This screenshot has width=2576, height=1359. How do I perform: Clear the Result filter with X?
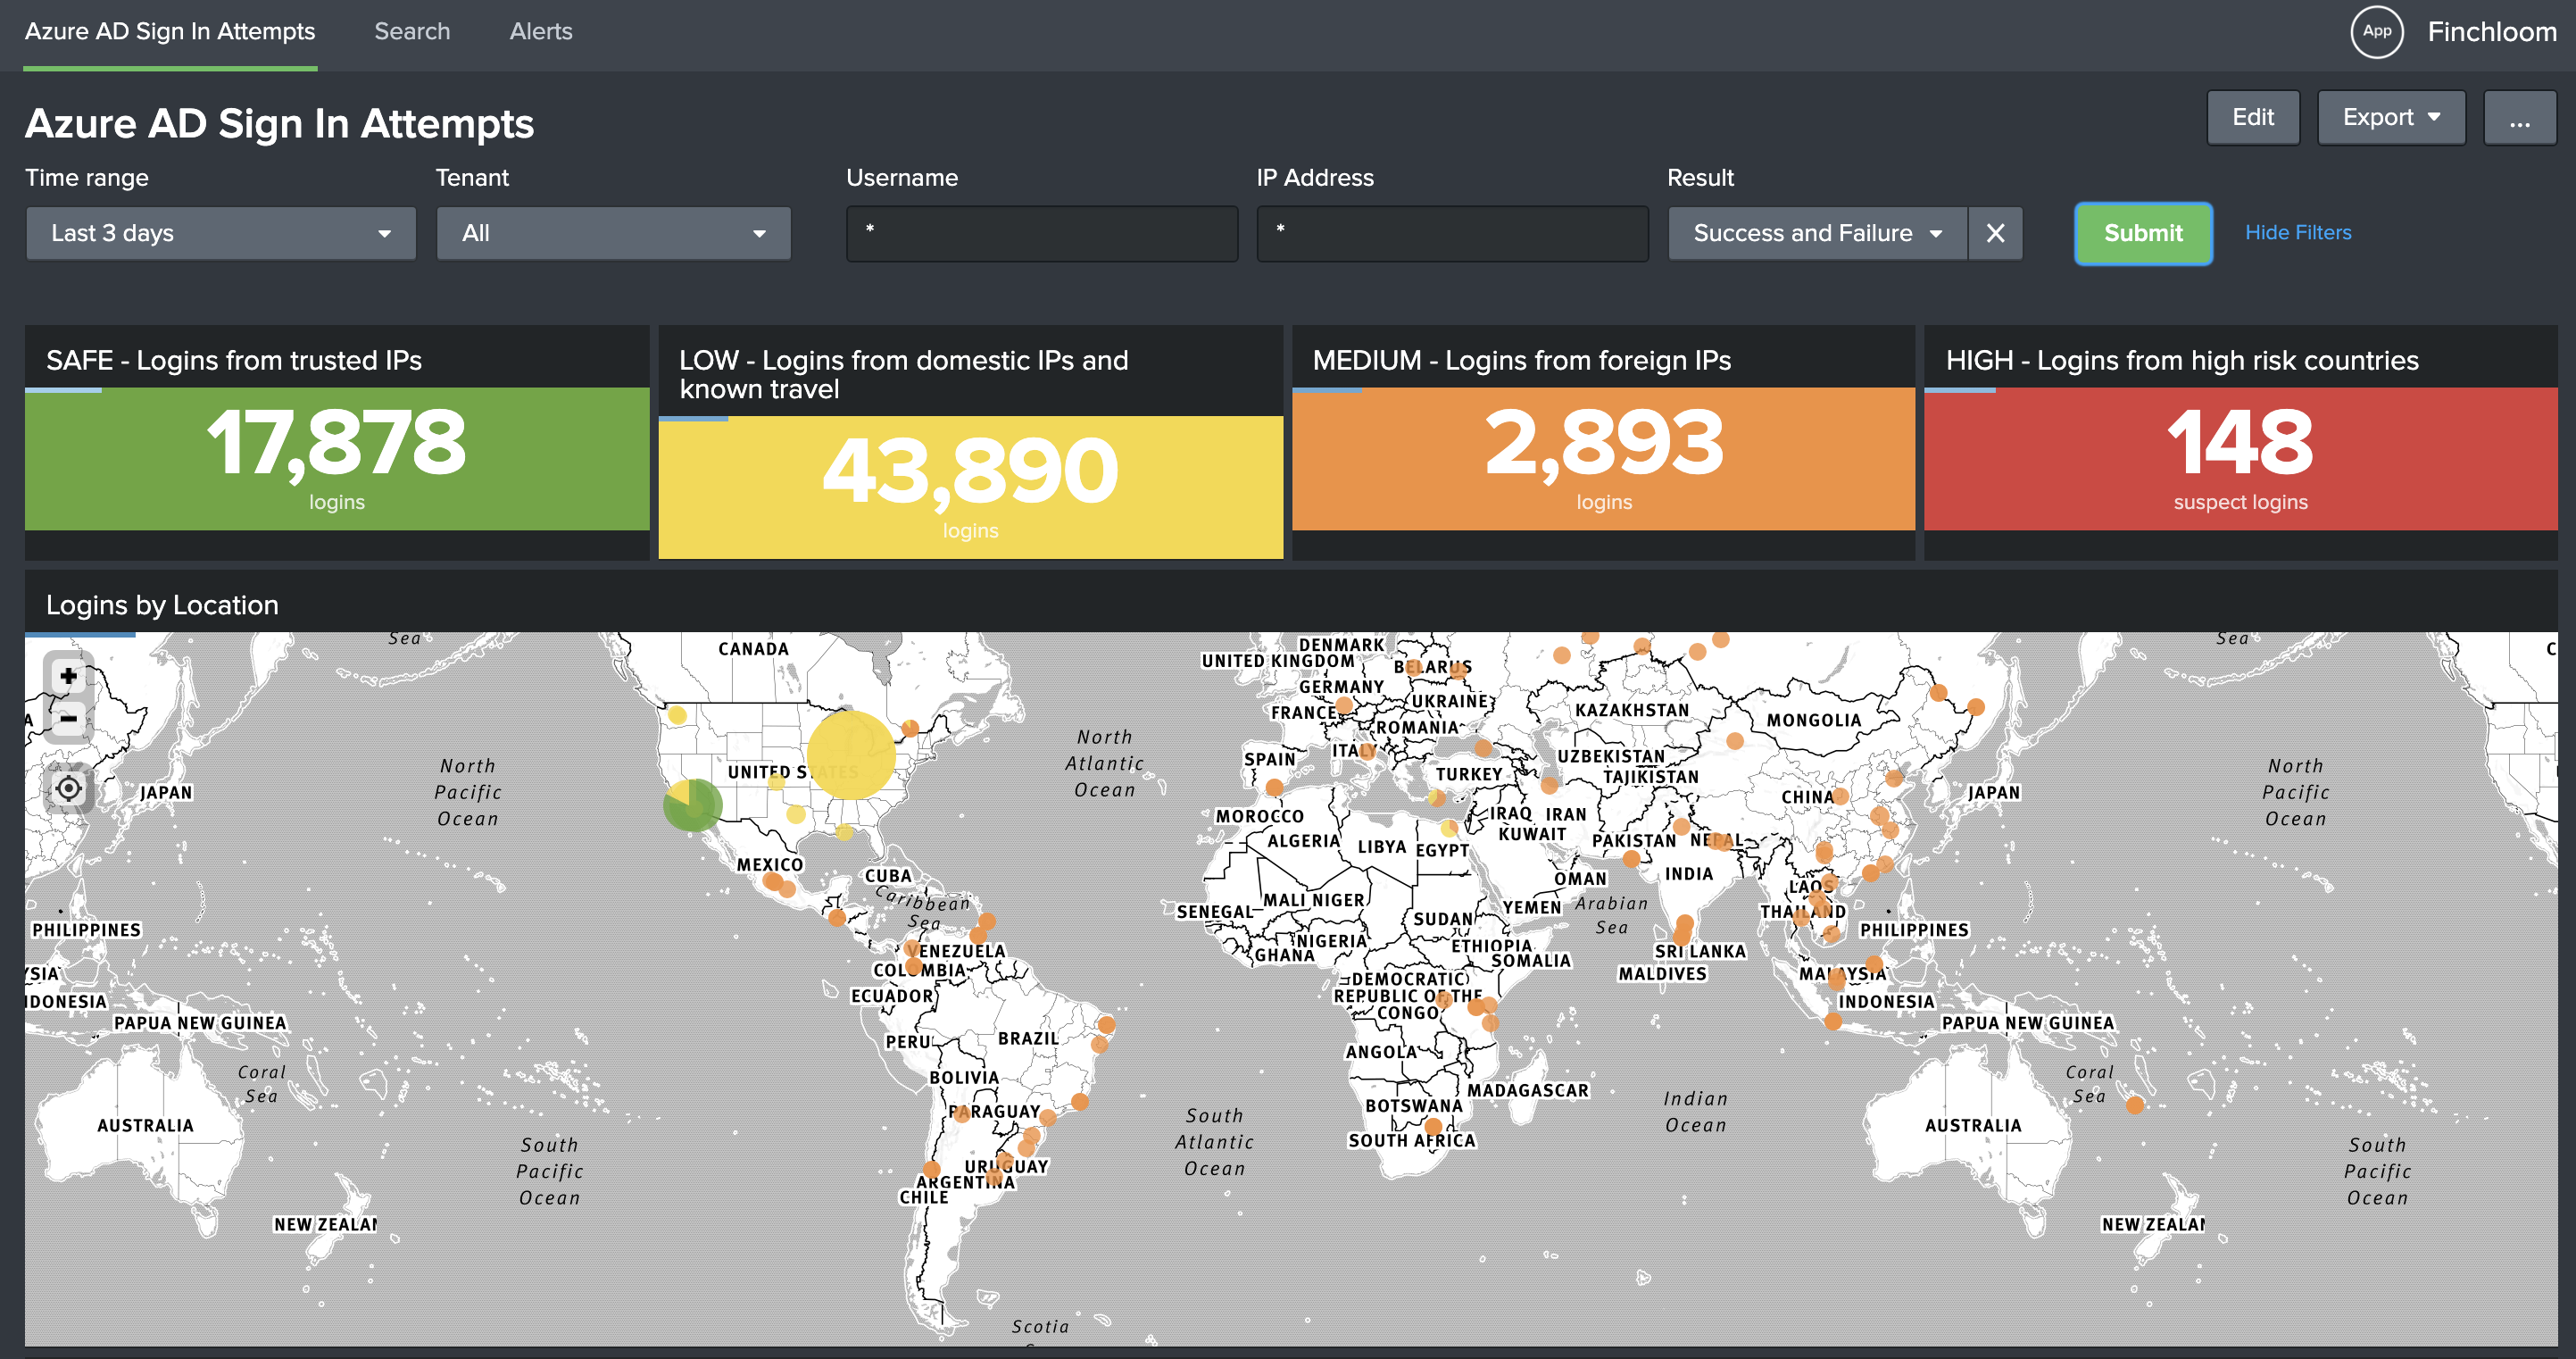tap(1995, 233)
